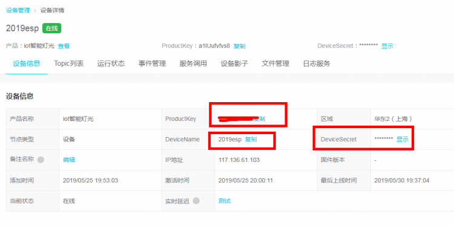Open the 运行状态 tab

pos(111,63)
